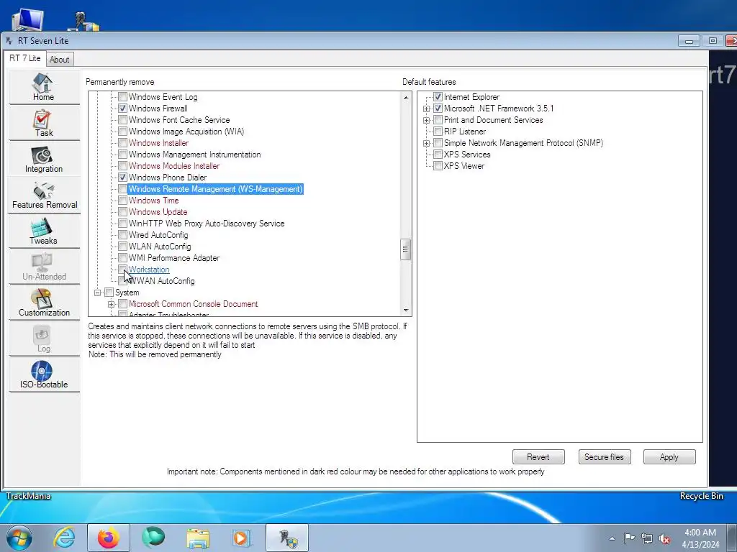
Task: Expand Microsoft Common Console Document node
Action: [112, 304]
